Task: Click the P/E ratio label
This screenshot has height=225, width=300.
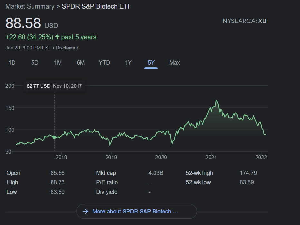Action: coord(107,182)
